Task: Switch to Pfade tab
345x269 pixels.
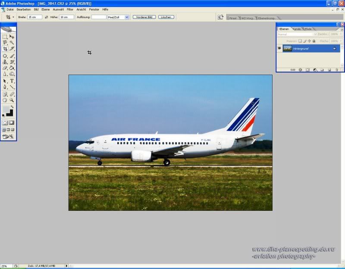Action: (308, 29)
